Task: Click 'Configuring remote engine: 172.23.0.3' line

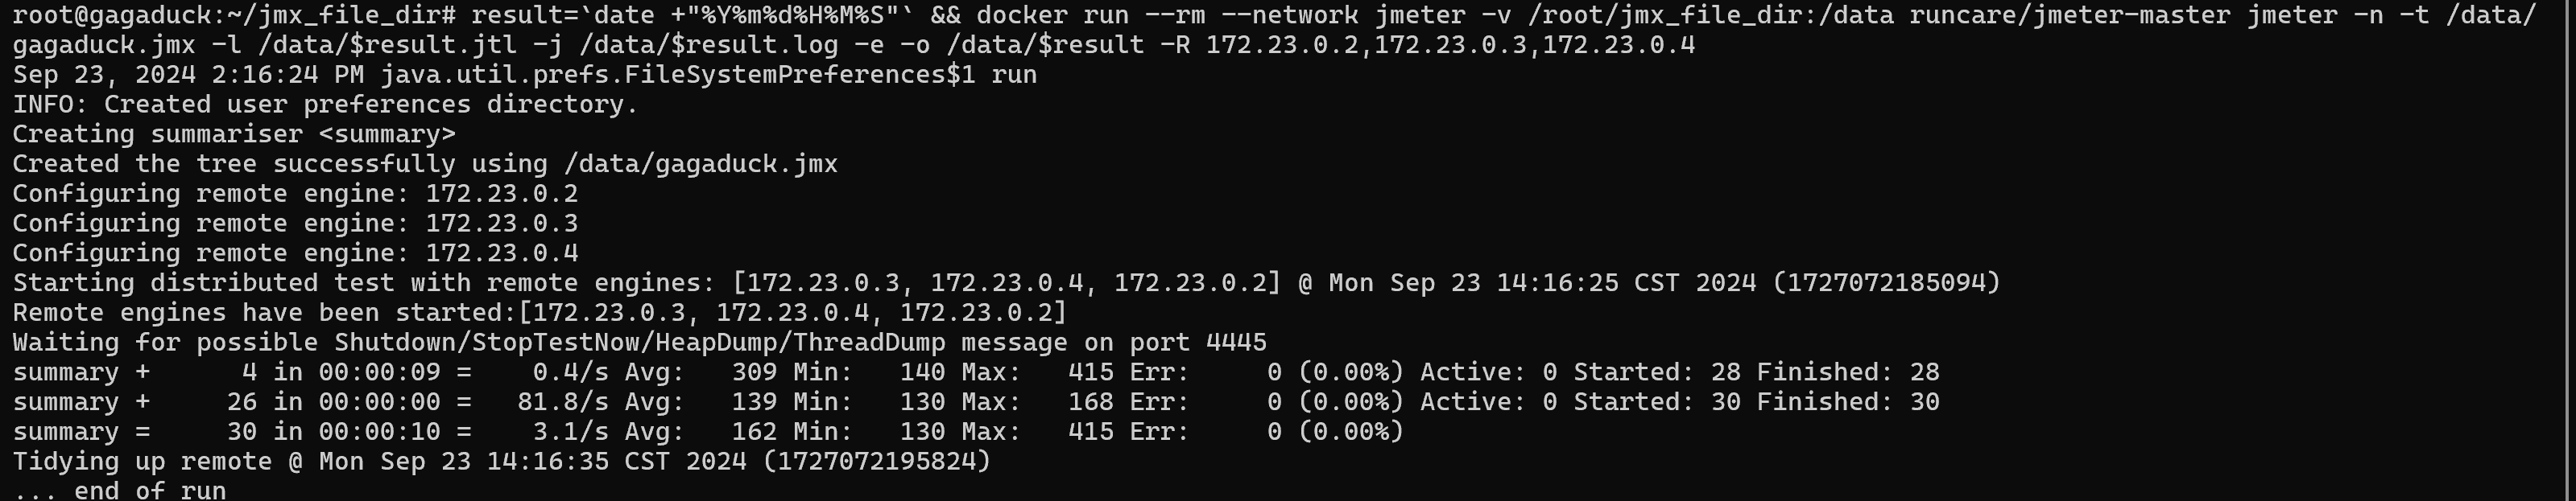Action: (x=295, y=224)
